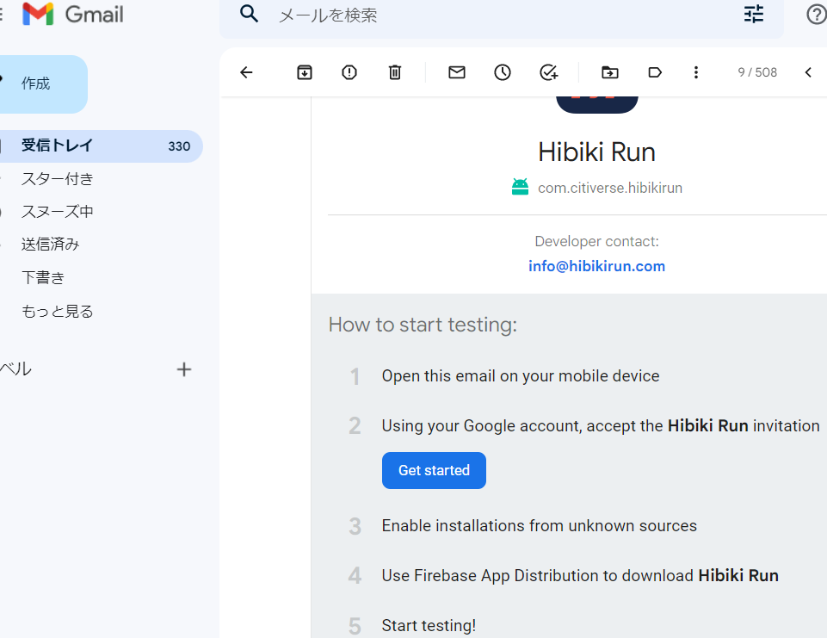This screenshot has height=638, width=827.
Task: Click the 作成 compose button
Action: pos(42,84)
